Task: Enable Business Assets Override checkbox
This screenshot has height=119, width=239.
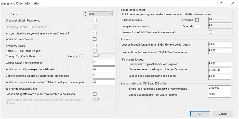Action: pyautogui.click(x=197, y=20)
